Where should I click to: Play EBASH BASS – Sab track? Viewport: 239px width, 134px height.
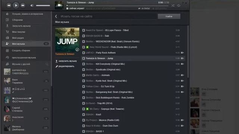pos(84,36)
